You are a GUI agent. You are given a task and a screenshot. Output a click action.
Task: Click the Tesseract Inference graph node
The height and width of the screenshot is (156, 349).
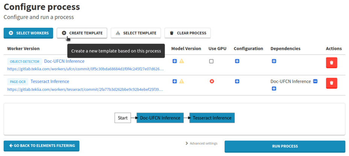[212, 118]
